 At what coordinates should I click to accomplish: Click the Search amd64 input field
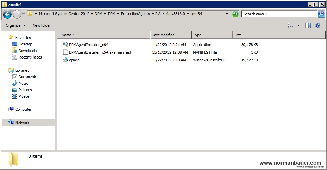tap(278, 14)
